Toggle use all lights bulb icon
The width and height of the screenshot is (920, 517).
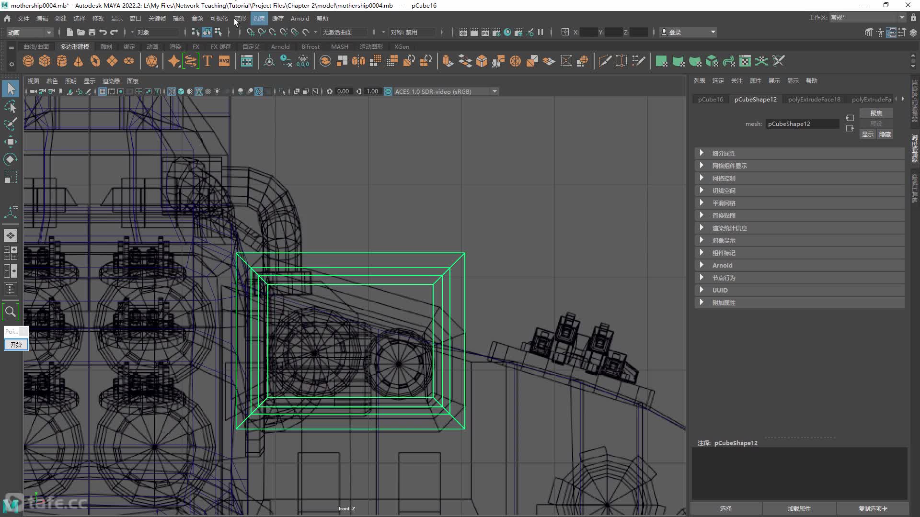point(218,91)
